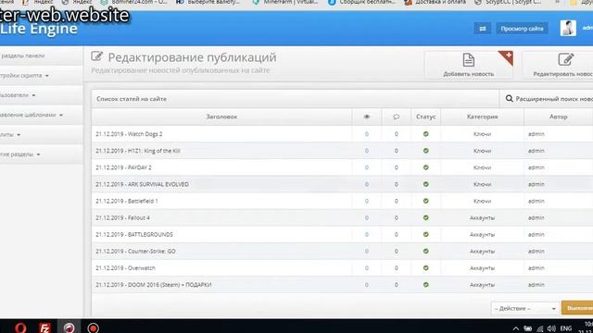Screen dimensions: 593x333
Task: Click views count in PAYDAY 2 row
Action: 367,167
